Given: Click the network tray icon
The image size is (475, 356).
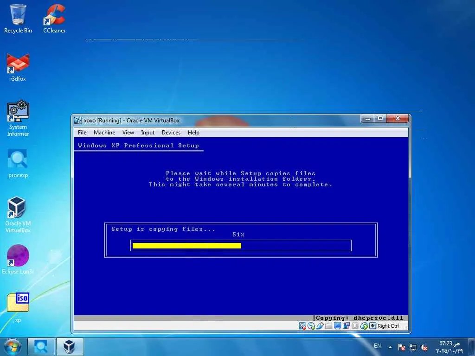Looking at the screenshot, I should (x=412, y=347).
